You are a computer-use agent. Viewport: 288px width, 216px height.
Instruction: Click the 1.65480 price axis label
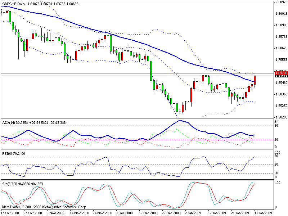click(282, 83)
